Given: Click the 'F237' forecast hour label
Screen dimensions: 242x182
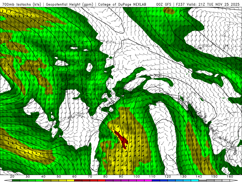Looking at the screenshot, I should pos(181,4).
